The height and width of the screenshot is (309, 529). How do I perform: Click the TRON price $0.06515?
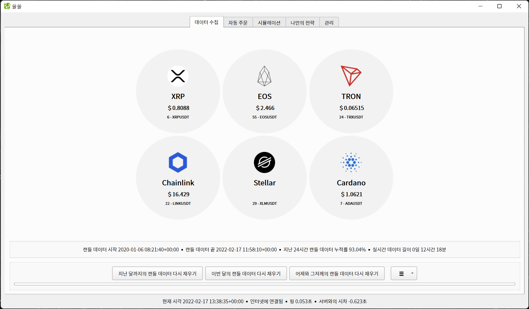pos(352,108)
